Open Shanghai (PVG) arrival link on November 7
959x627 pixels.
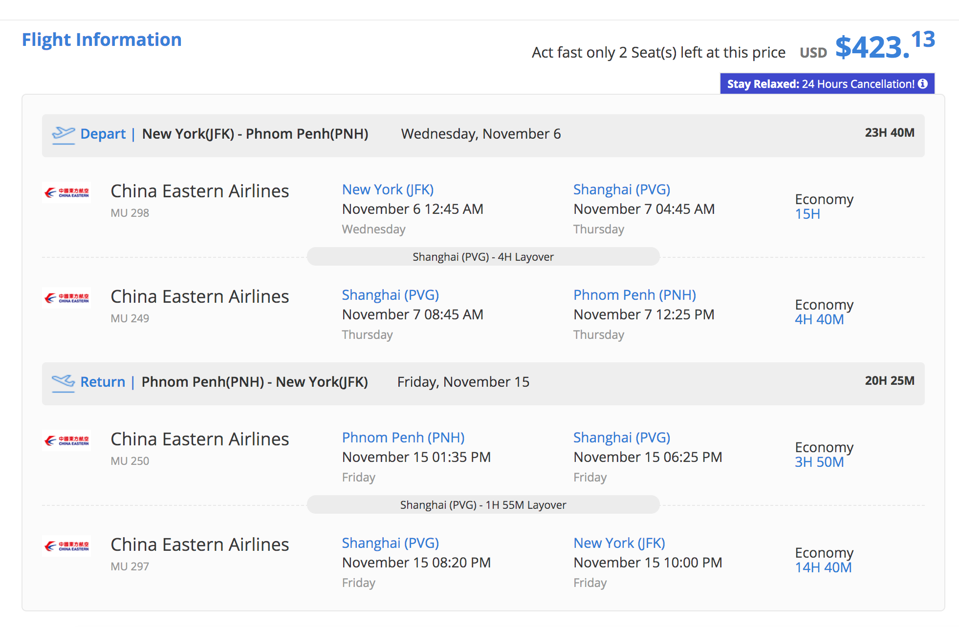622,189
